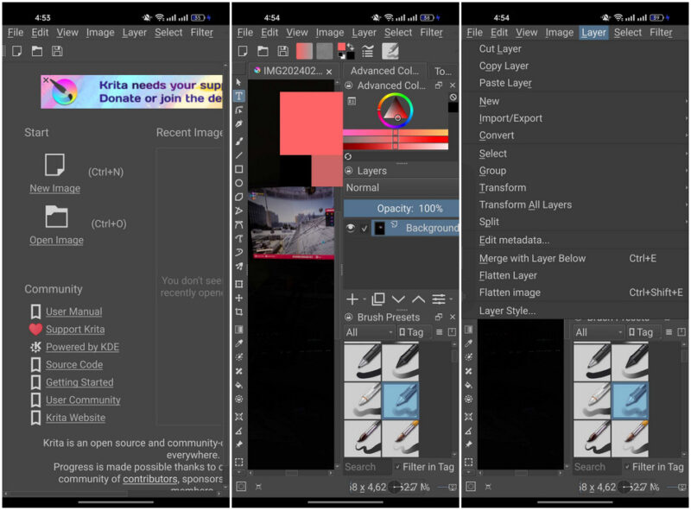Screen dimensions: 691x510
Task: Select the Transform tool at the toolbox top
Action: pyautogui.click(x=239, y=79)
